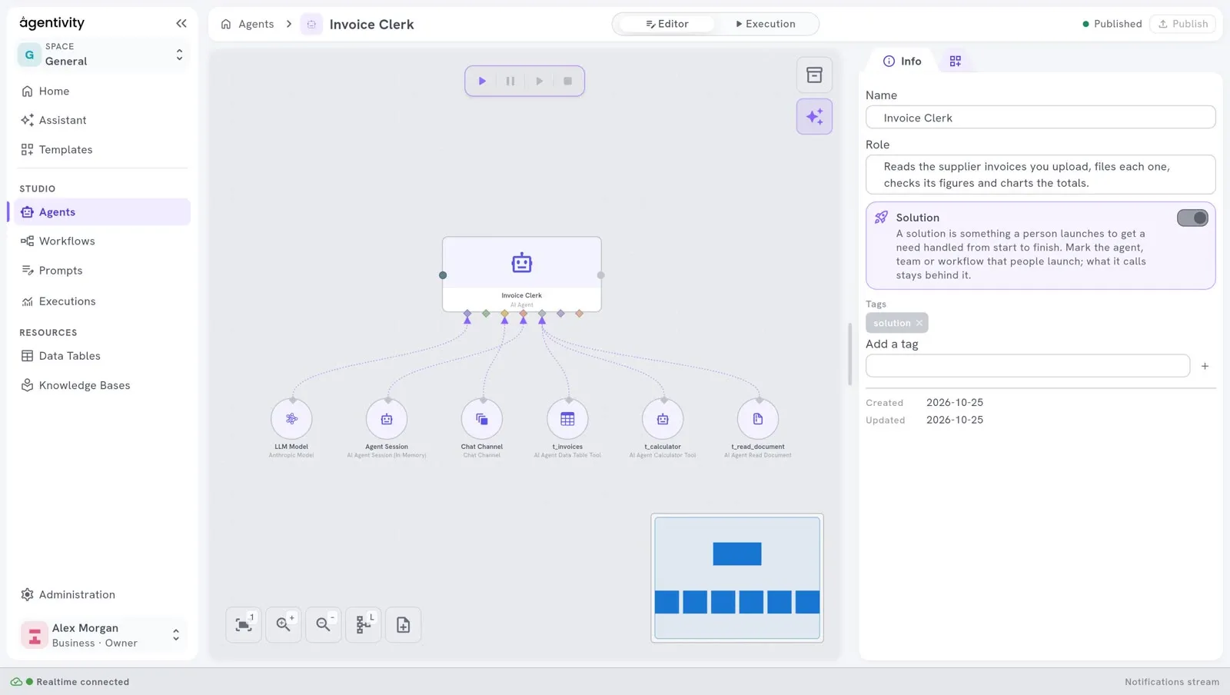Image resolution: width=1230 pixels, height=695 pixels.
Task: Open Data Tables resource
Action: pos(101,356)
